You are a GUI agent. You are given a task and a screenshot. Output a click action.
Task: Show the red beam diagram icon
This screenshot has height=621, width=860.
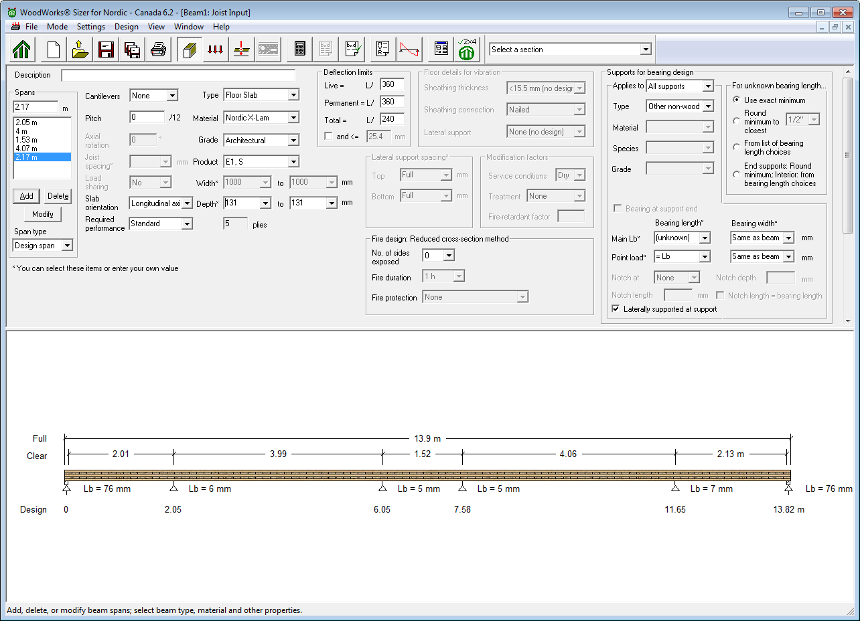(409, 50)
